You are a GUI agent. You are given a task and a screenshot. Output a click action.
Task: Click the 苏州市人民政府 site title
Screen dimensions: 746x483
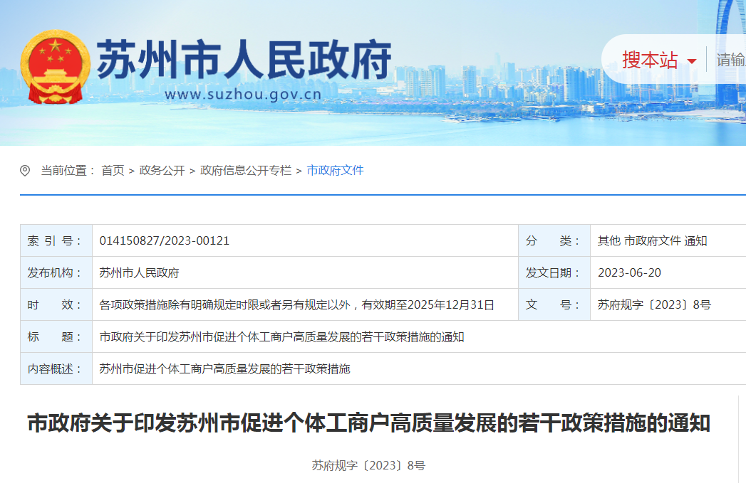click(x=244, y=60)
